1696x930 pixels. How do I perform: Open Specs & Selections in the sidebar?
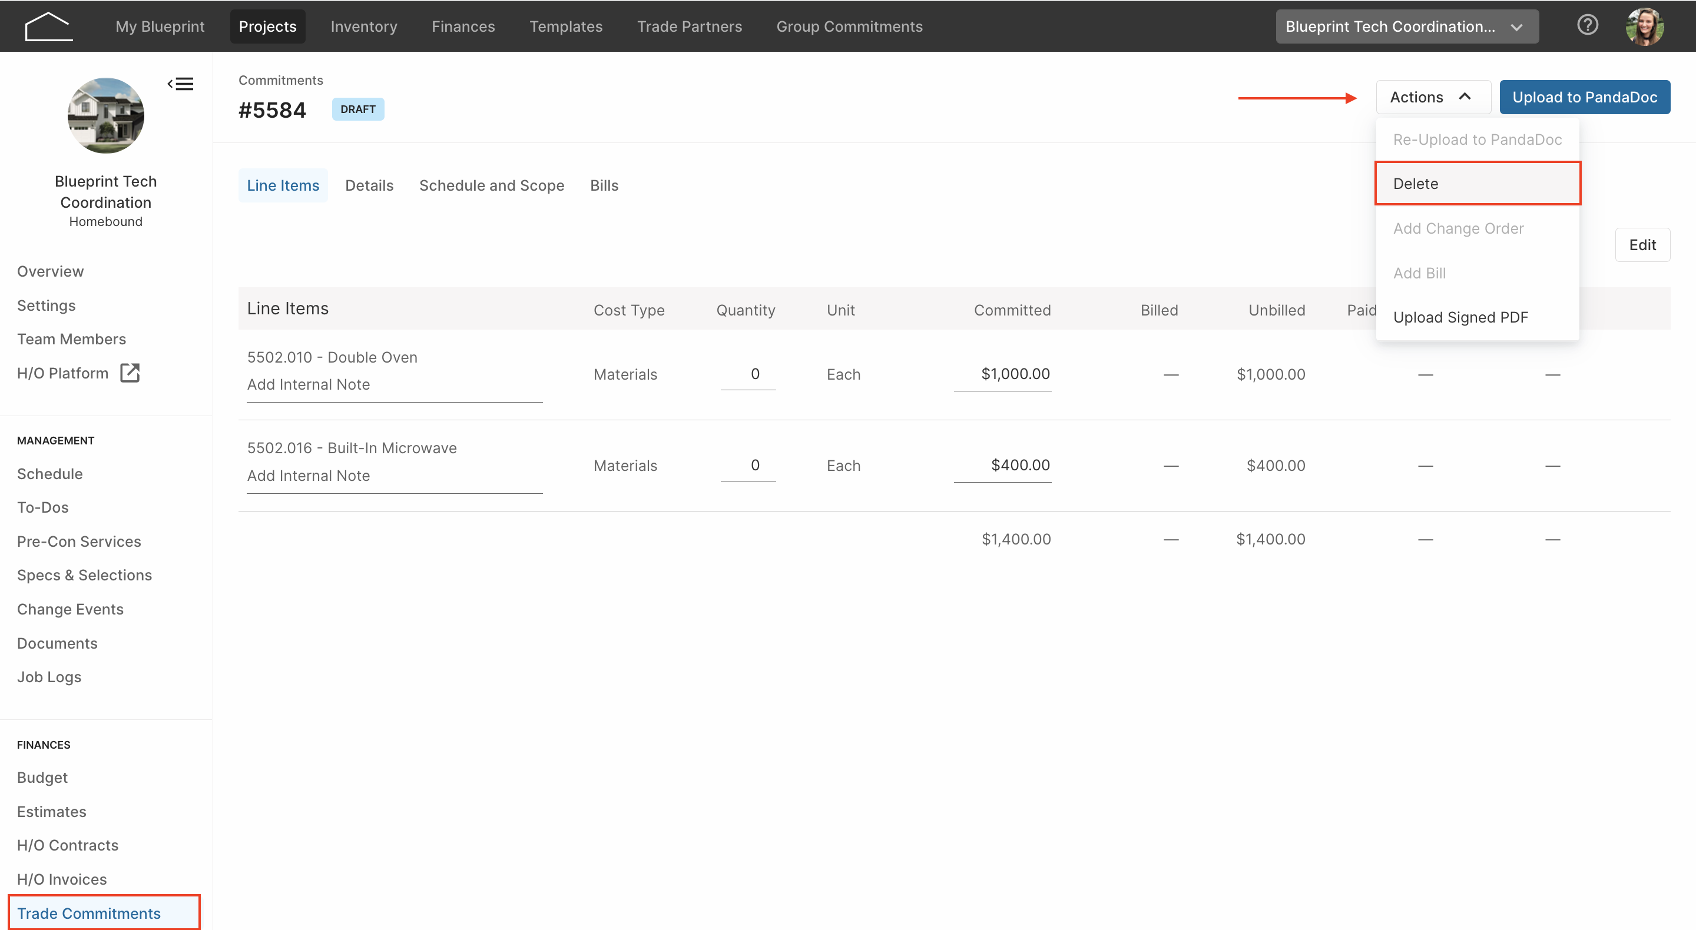point(84,575)
